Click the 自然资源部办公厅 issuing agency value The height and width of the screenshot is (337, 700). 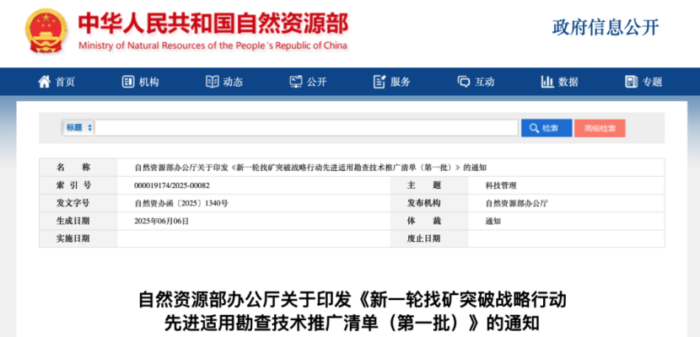point(516,203)
